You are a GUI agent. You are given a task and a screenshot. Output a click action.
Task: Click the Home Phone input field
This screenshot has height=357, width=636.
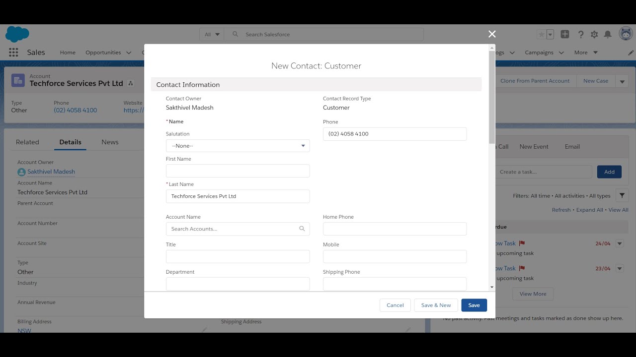coord(395,229)
